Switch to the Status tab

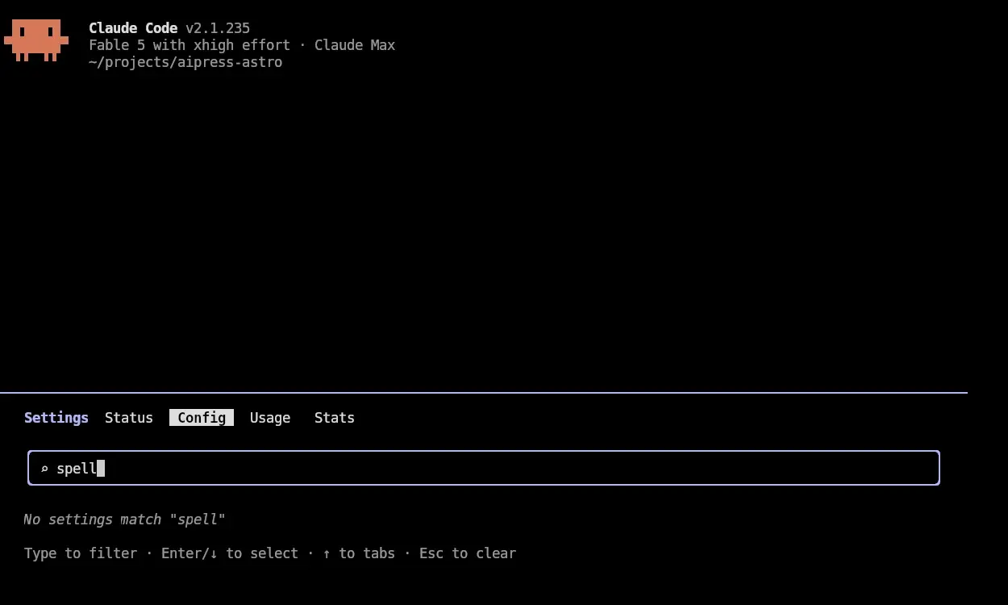pyautogui.click(x=129, y=418)
